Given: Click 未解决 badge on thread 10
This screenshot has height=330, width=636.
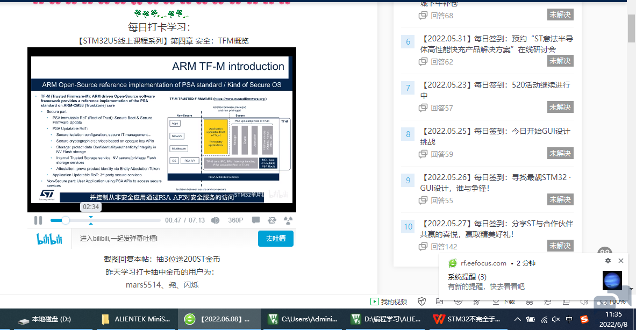Looking at the screenshot, I should click(x=560, y=246).
